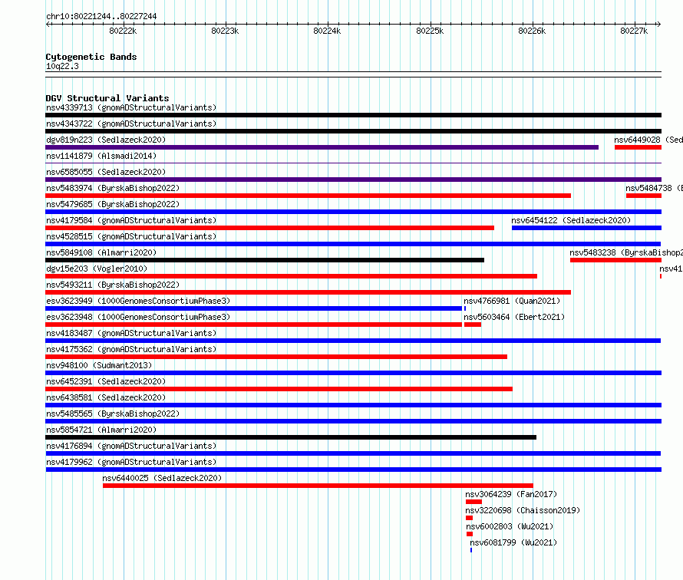
Task: Click the blue bar under esv3623949
Action: coord(253,308)
